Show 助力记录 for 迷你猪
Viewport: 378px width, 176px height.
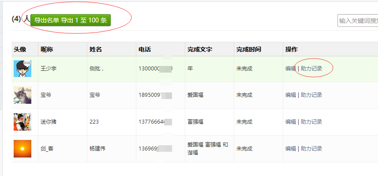[311, 122]
